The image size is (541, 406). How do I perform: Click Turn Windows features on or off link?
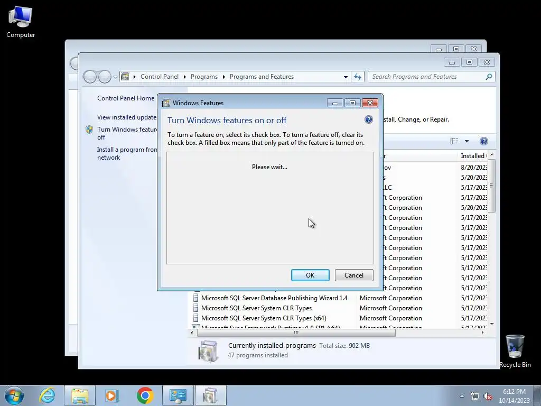pos(127,133)
